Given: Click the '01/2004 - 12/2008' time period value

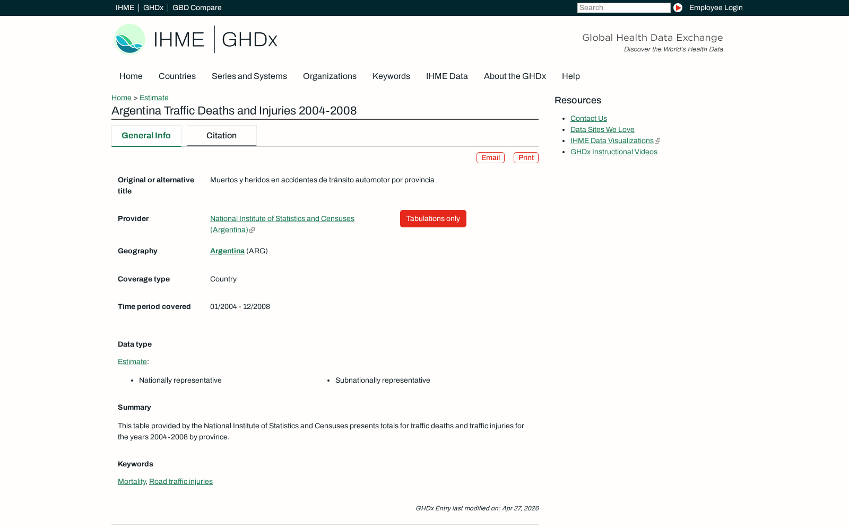Looking at the screenshot, I should [x=240, y=307].
